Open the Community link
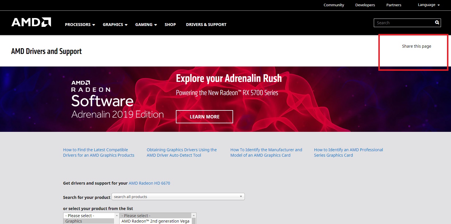This screenshot has height=224, width=451. 334,5
